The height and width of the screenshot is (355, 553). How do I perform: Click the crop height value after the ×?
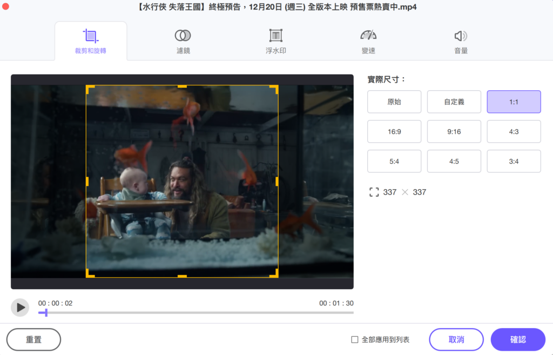[419, 192]
